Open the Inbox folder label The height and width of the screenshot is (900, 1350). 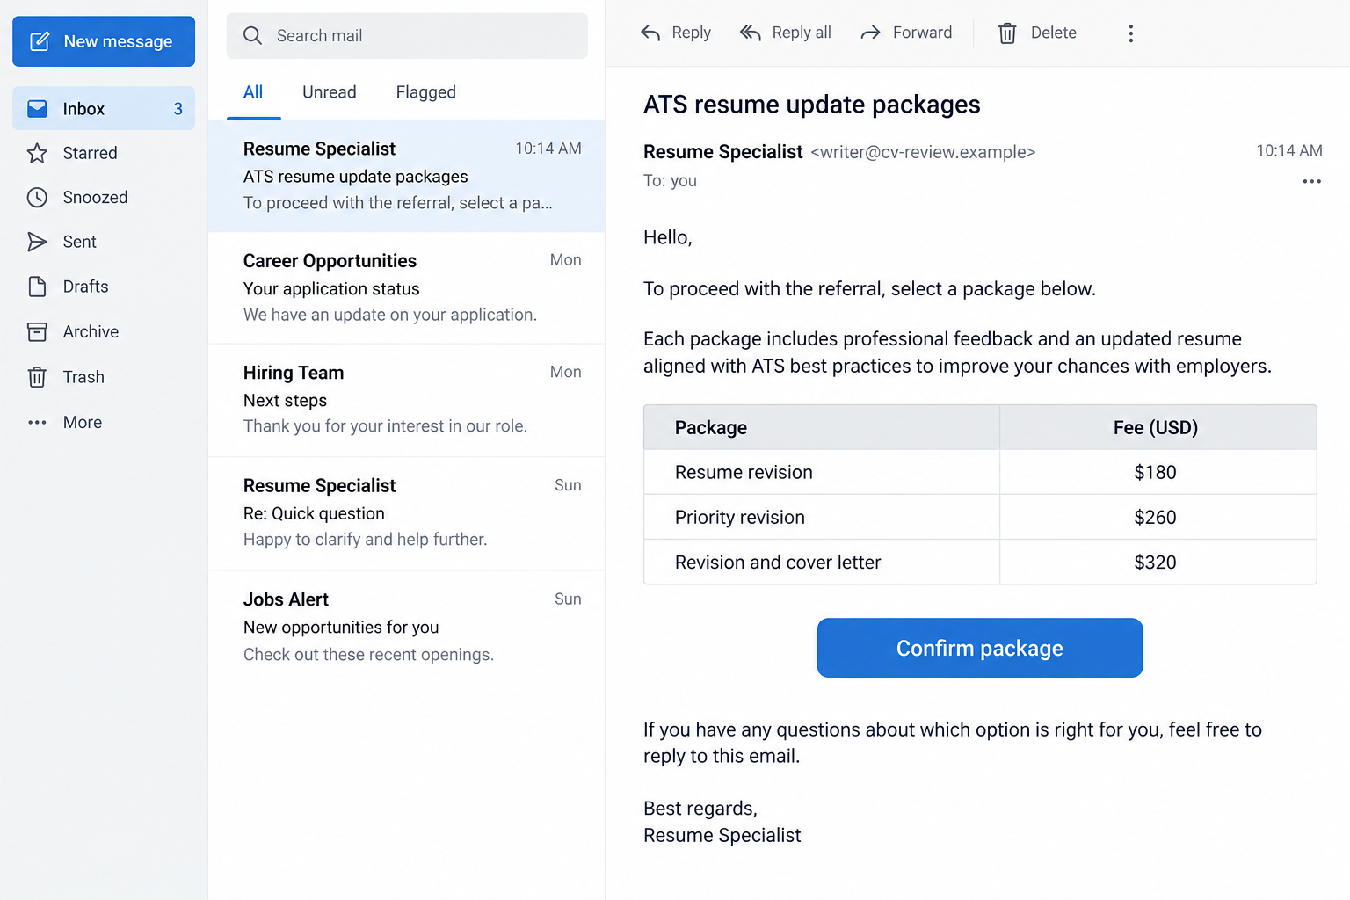(x=83, y=109)
